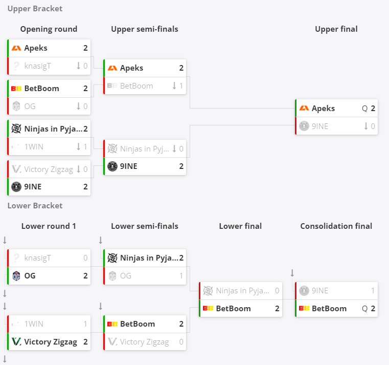Select Ninjas in Pyjamas in Lower final
The width and height of the screenshot is (389, 365).
coord(241,290)
